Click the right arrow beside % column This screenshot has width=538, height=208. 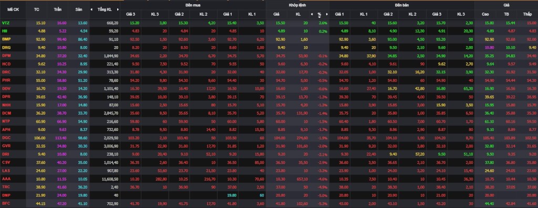pos(327,14)
